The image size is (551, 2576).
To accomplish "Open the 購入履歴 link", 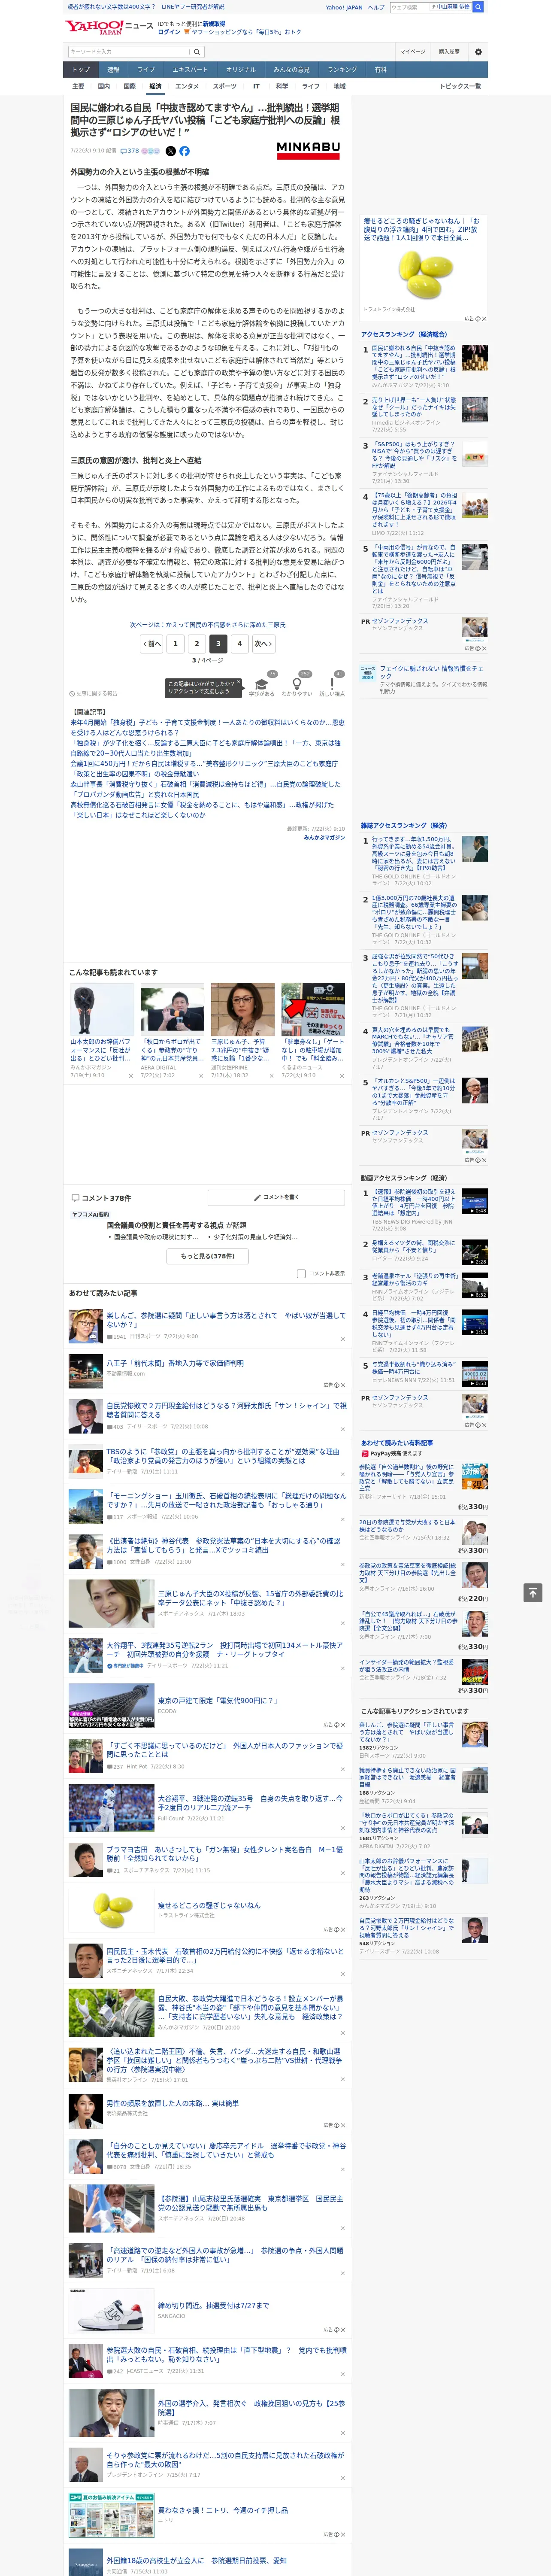I will [449, 52].
